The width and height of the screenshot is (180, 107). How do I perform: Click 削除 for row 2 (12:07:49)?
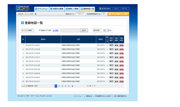pos(122,49)
